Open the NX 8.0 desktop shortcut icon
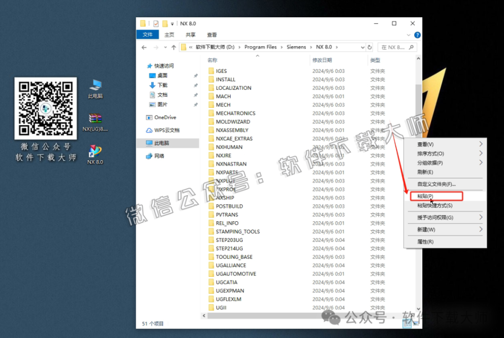 [x=95, y=152]
